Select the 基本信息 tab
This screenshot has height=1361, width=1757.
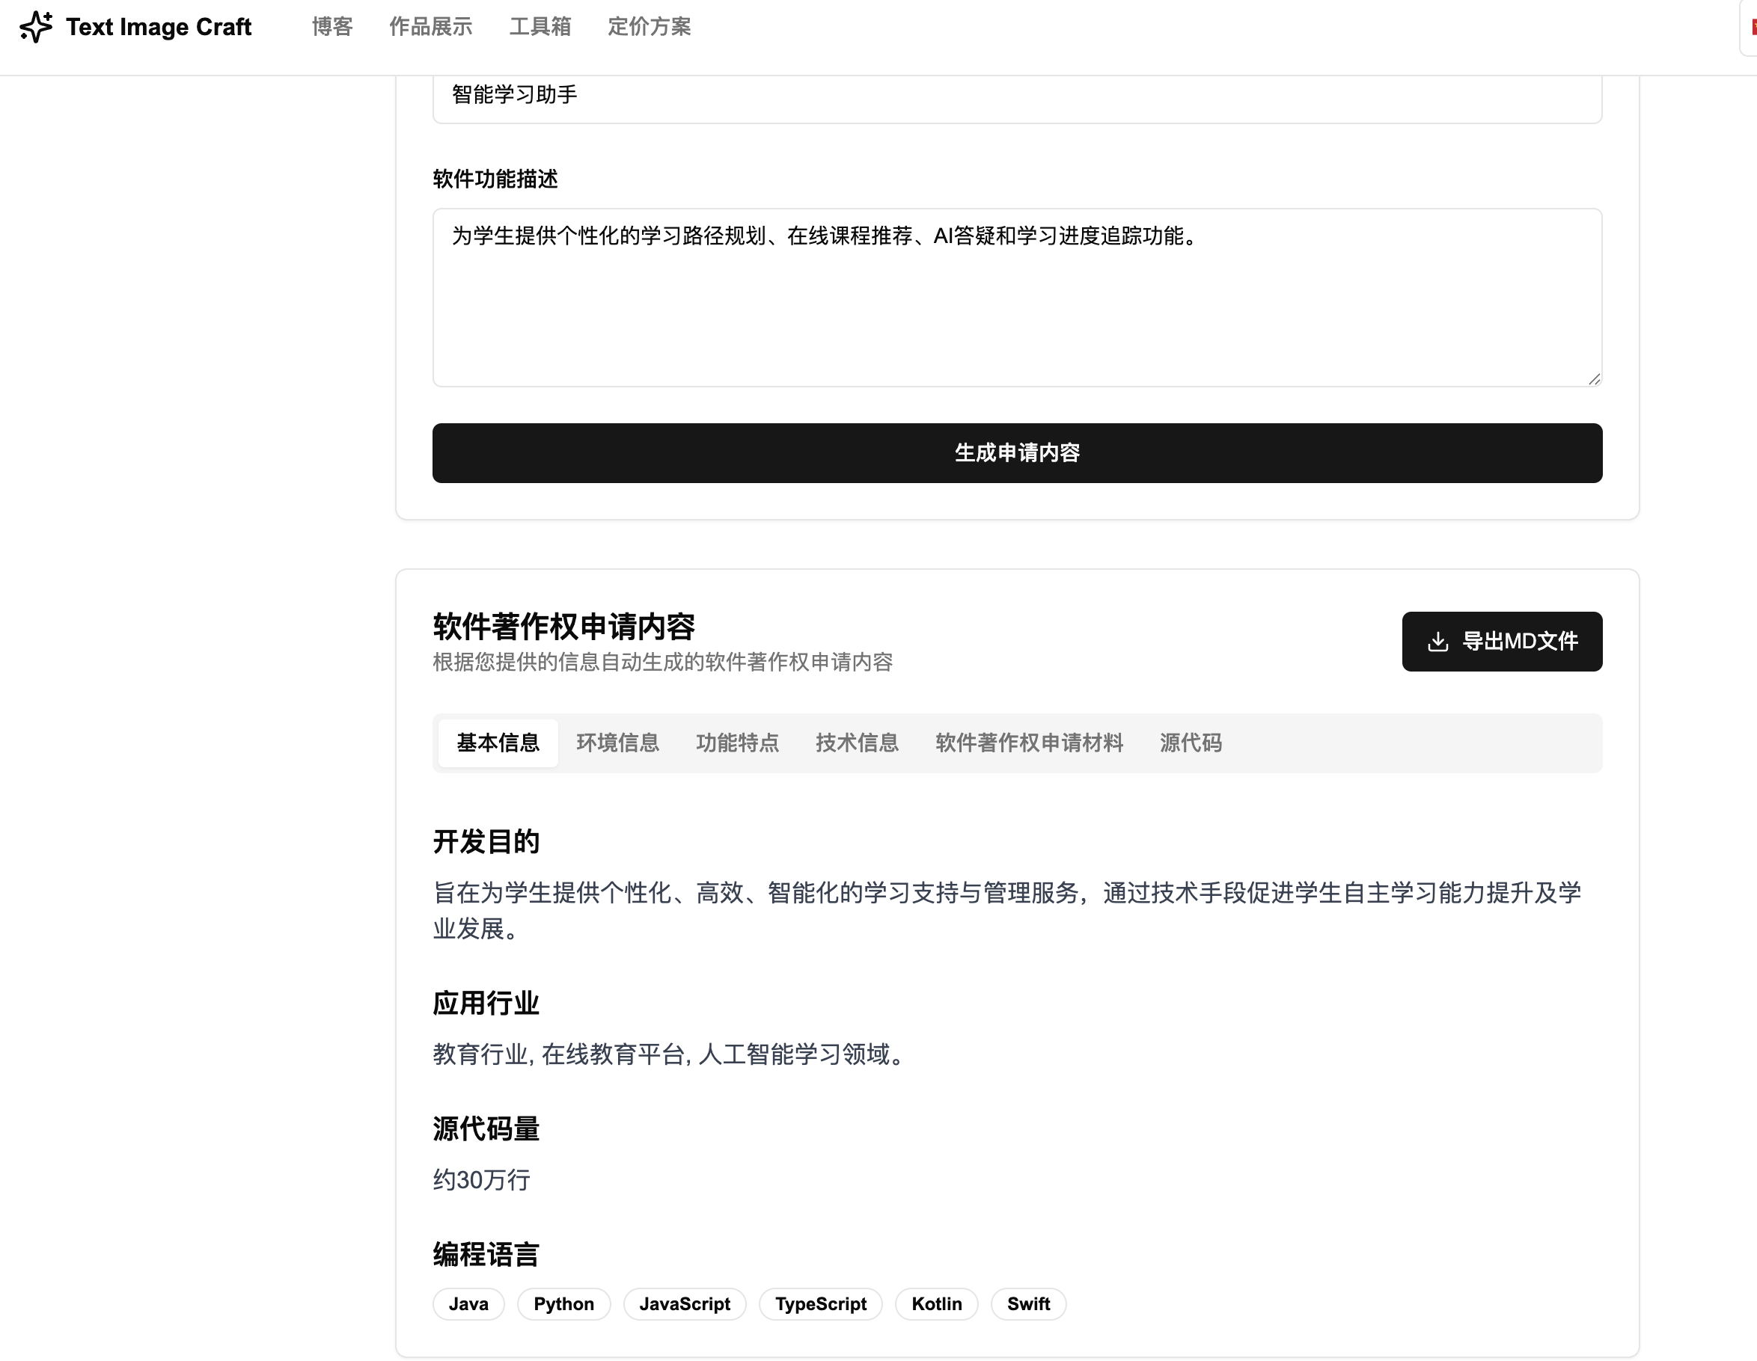tap(498, 743)
